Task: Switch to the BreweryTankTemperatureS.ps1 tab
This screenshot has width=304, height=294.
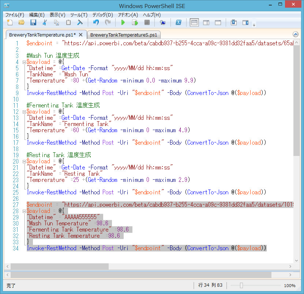Action: pyautogui.click(x=124, y=35)
